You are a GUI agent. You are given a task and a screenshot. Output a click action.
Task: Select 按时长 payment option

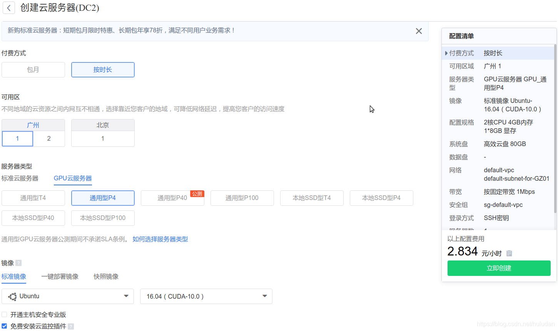(103, 70)
